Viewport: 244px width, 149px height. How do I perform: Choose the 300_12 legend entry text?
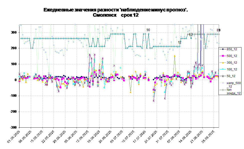pyautogui.click(x=232, y=63)
